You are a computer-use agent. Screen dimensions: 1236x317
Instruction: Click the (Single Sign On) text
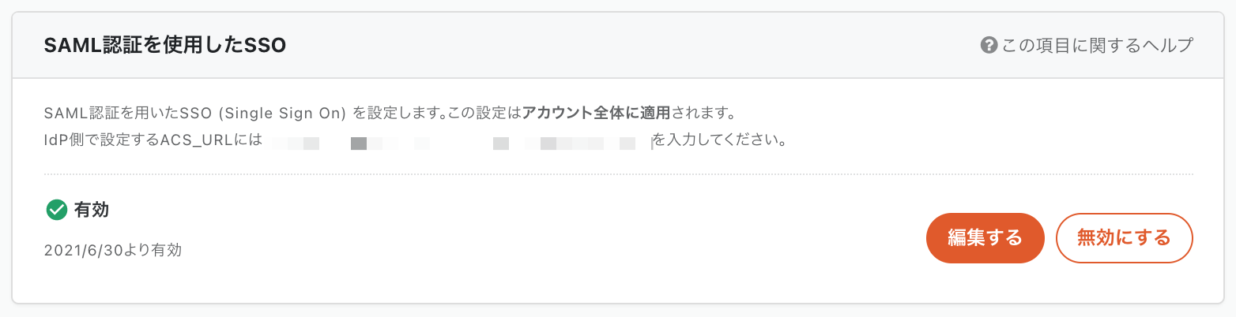coord(285,112)
